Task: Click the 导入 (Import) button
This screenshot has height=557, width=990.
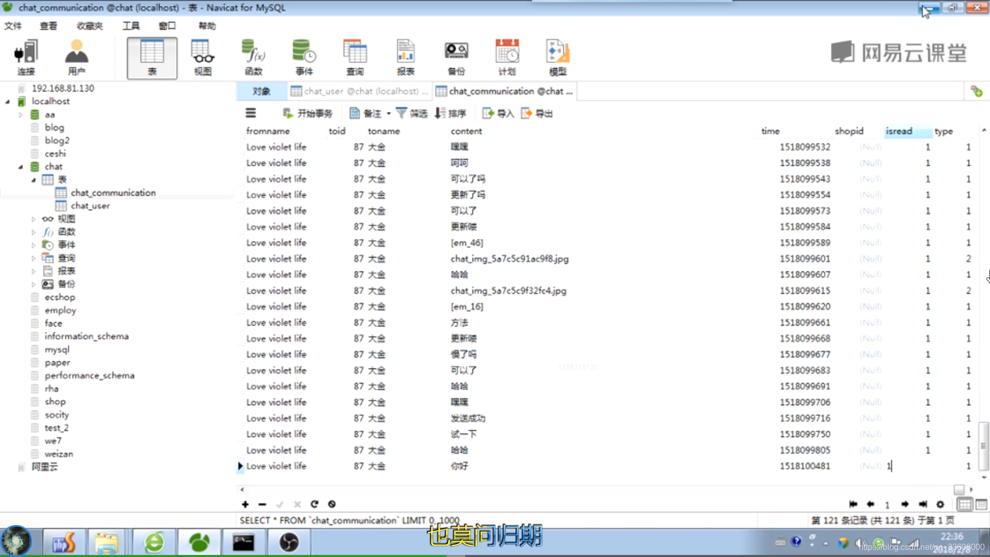Action: click(x=497, y=113)
